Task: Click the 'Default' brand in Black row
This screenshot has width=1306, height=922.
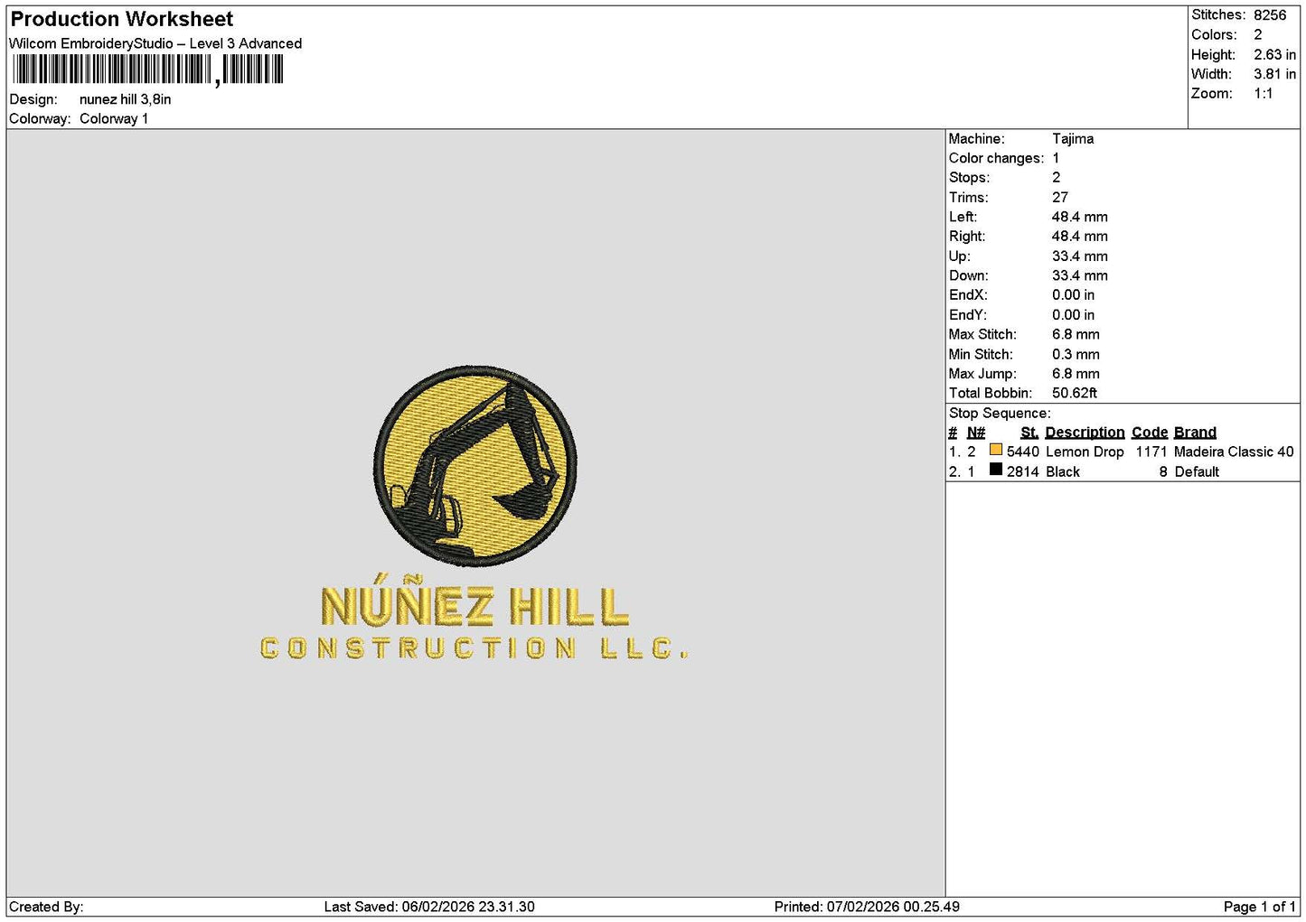Action: pyautogui.click(x=1197, y=472)
